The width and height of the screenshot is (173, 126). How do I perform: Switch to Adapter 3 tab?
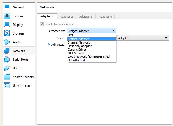click(86, 17)
